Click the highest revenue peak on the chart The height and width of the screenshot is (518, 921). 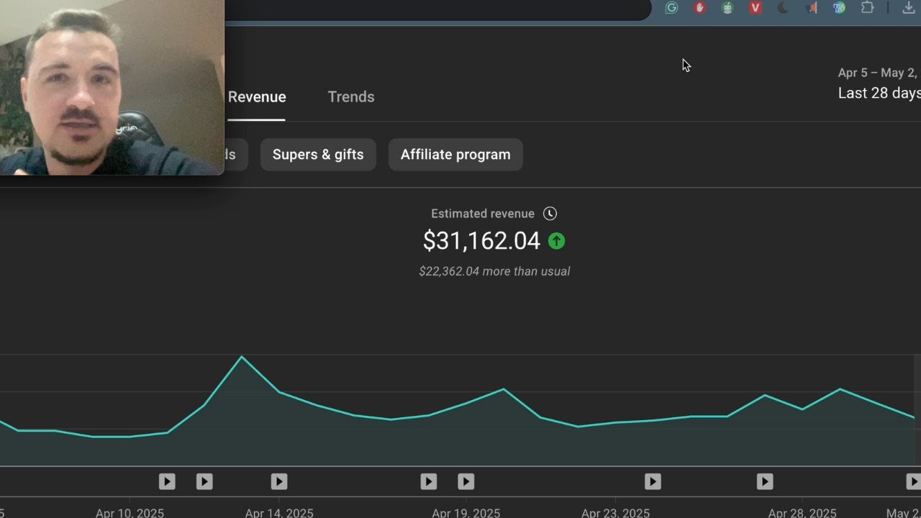coord(242,357)
